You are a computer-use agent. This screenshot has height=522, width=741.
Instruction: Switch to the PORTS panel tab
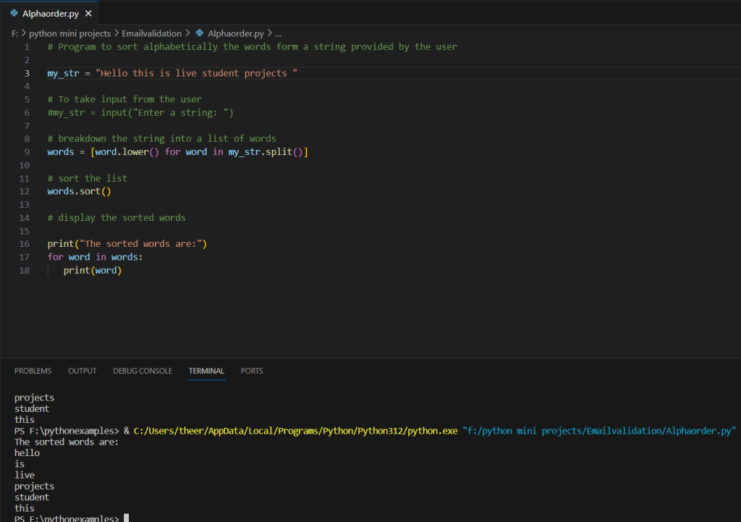coord(252,371)
